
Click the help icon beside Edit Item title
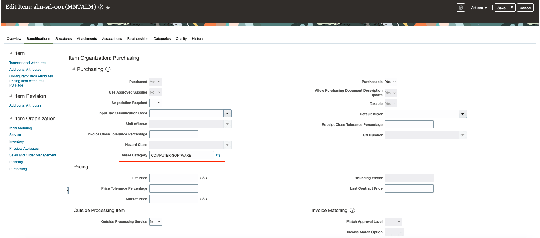(x=101, y=7)
